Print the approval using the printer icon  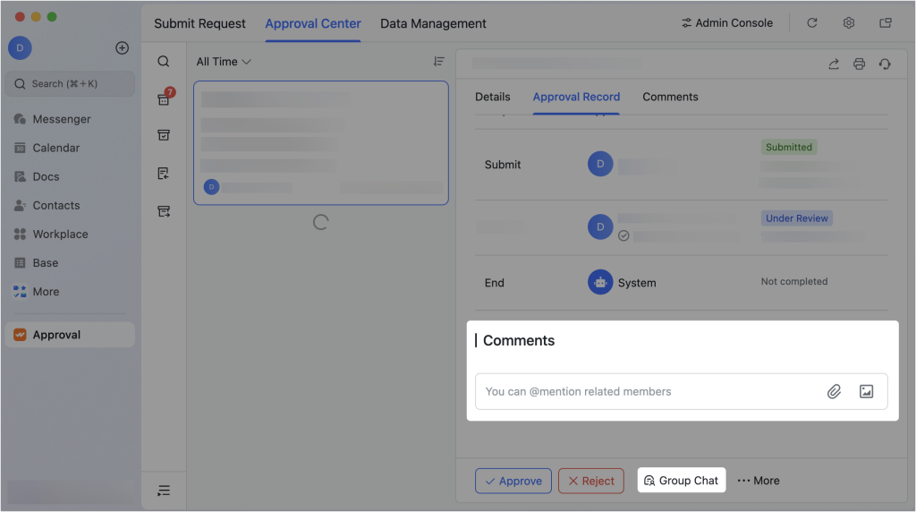point(859,64)
